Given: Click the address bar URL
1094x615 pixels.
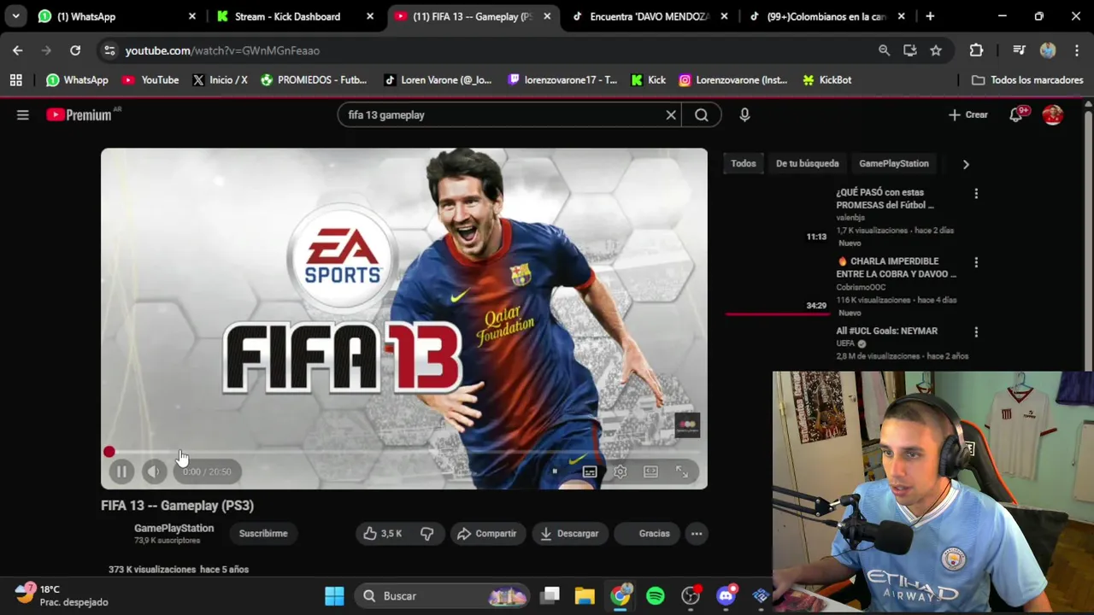Looking at the screenshot, I should click(x=222, y=50).
